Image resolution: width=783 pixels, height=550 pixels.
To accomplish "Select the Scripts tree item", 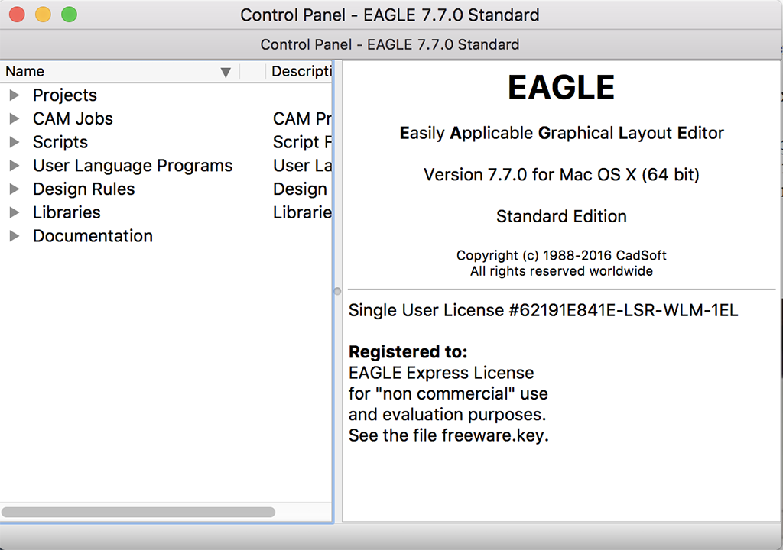I will 60,142.
